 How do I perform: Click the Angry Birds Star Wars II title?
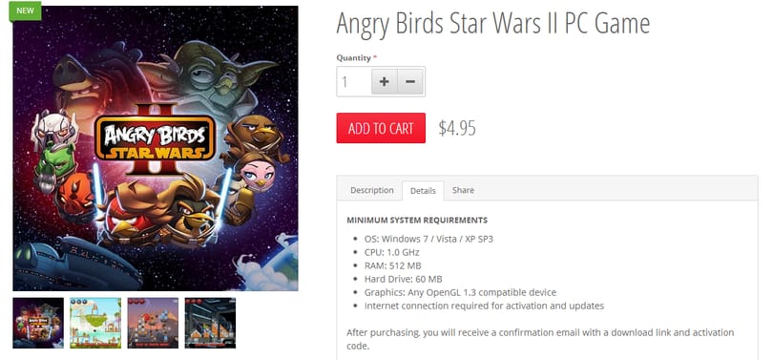click(x=493, y=23)
